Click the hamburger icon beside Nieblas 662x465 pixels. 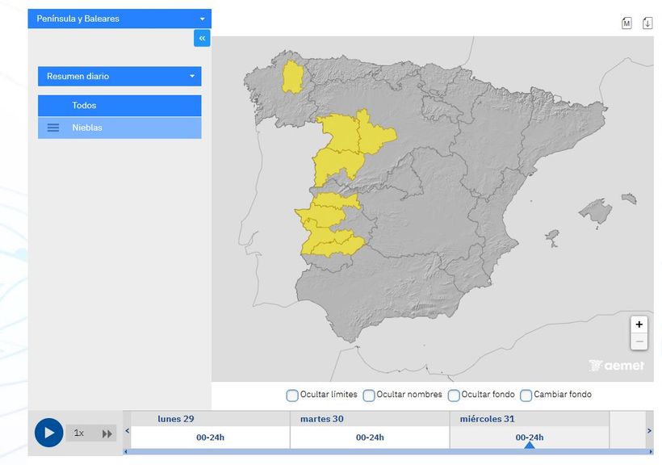point(52,127)
